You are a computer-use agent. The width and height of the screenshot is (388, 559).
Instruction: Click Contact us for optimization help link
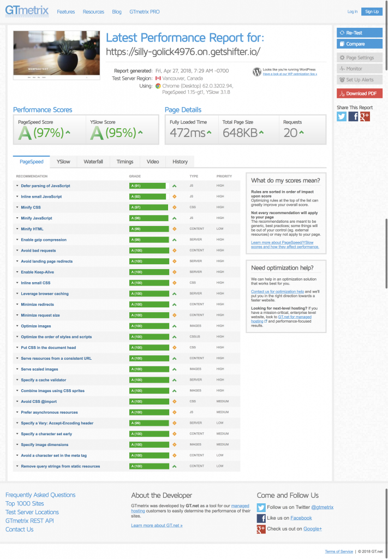click(x=278, y=292)
